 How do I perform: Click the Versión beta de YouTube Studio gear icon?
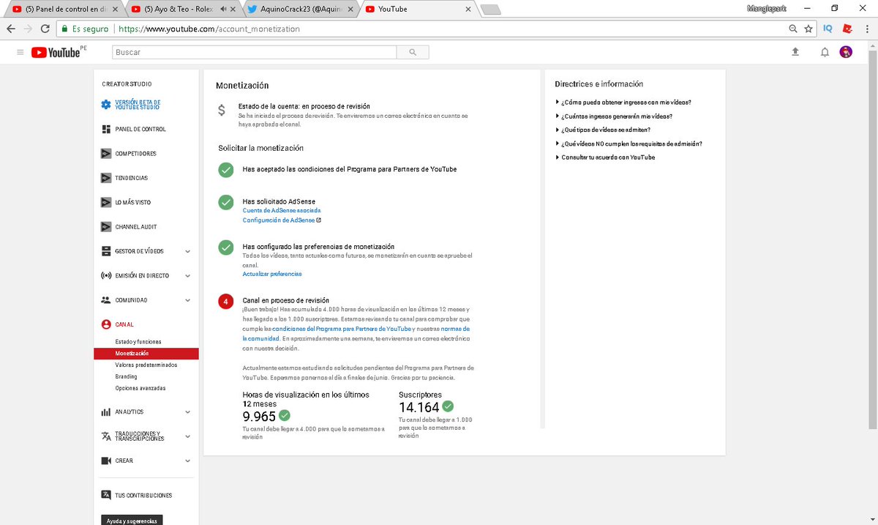pyautogui.click(x=106, y=105)
